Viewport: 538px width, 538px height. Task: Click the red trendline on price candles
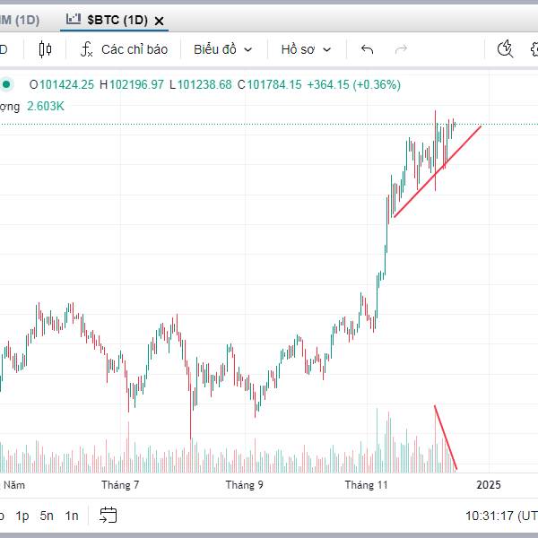(437, 171)
